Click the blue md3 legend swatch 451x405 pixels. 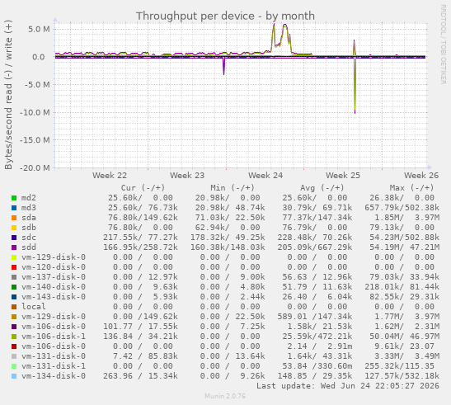[14, 208]
